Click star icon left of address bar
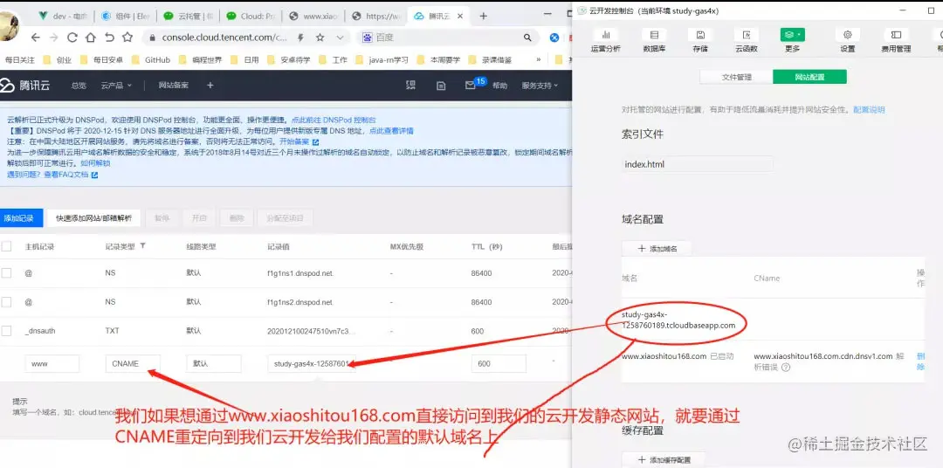This screenshot has height=468, width=943. [x=127, y=38]
